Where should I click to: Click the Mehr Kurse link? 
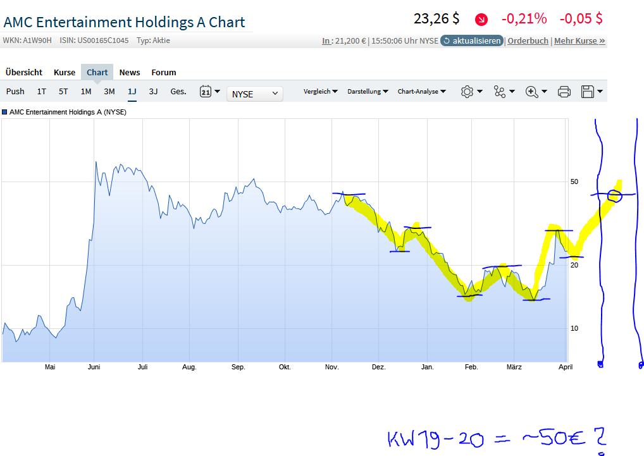579,40
